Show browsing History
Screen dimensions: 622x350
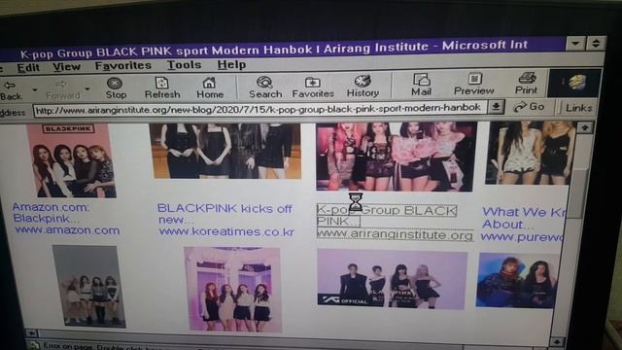[363, 87]
